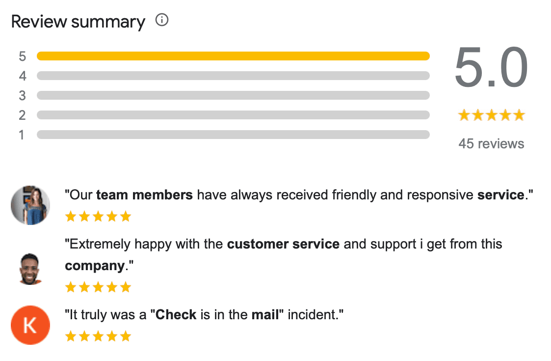This screenshot has width=551, height=361.
Task: Select the 1-star rating bar
Action: pos(234,135)
